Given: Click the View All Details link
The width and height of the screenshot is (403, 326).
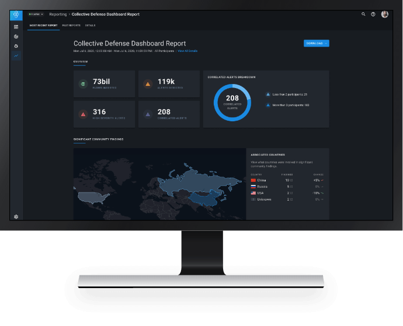Looking at the screenshot, I should [x=187, y=51].
